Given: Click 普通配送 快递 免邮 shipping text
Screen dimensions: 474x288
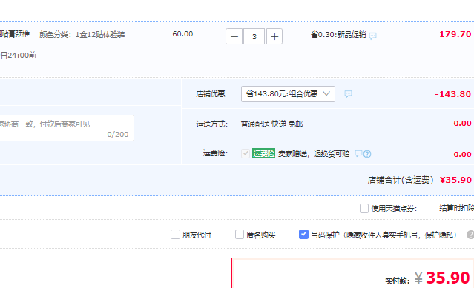Looking at the screenshot, I should click(271, 124).
